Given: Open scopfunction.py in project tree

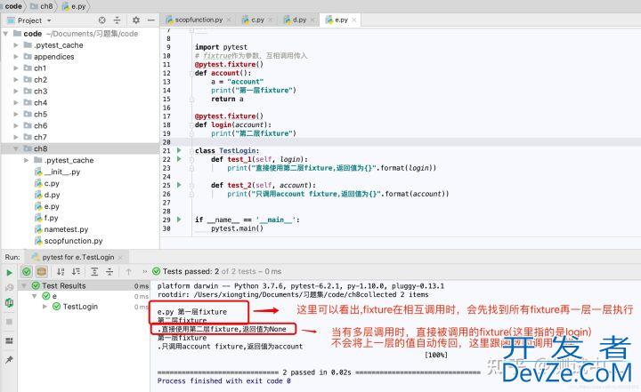Looking at the screenshot, I should [x=73, y=241].
